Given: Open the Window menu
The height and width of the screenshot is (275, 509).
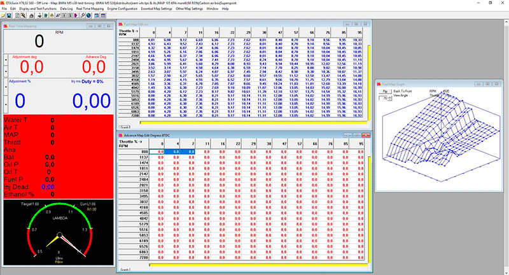Looking at the screenshot, I should click(x=213, y=9).
